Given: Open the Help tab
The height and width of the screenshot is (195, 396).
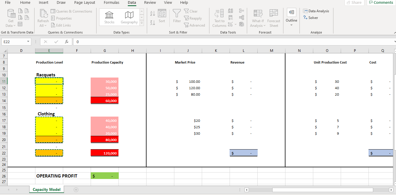Looking at the screenshot, I should tap(184, 3).
